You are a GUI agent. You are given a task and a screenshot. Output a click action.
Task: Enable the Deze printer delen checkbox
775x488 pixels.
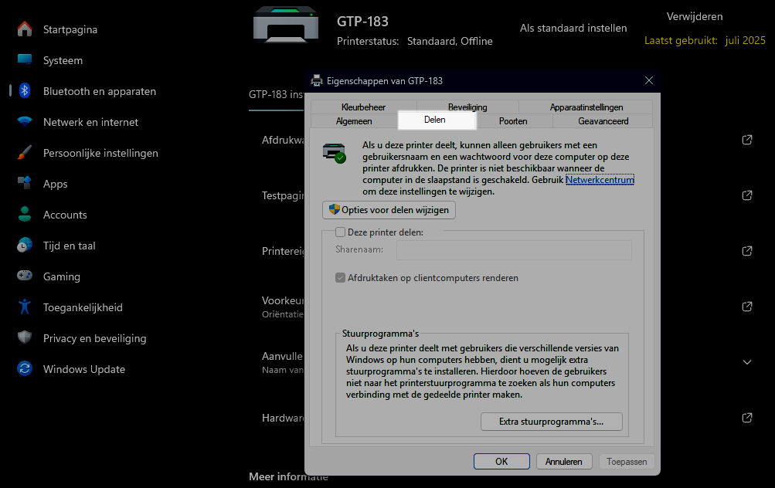click(340, 232)
